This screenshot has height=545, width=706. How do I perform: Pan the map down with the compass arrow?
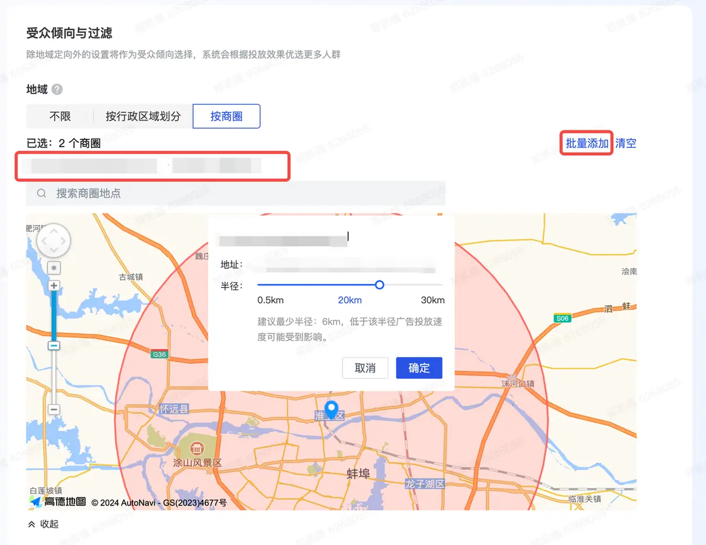[x=54, y=250]
